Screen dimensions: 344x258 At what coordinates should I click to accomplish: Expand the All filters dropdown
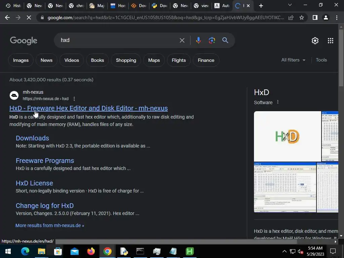[293, 60]
